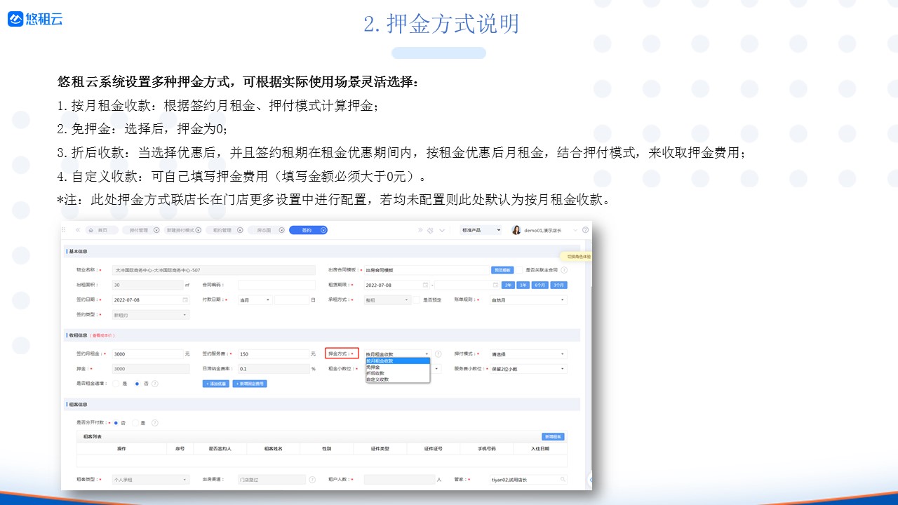Select 否 for 是否分开付款
The image size is (898, 505).
tap(116, 423)
